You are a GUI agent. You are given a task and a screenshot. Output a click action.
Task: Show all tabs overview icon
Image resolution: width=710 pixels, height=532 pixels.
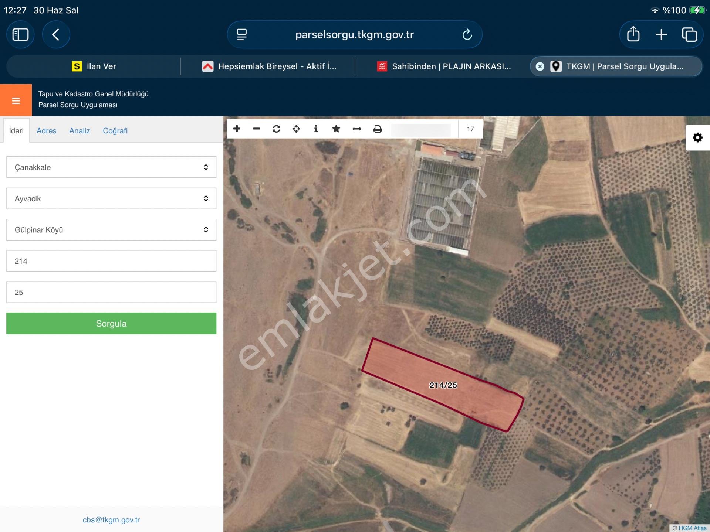click(x=689, y=35)
